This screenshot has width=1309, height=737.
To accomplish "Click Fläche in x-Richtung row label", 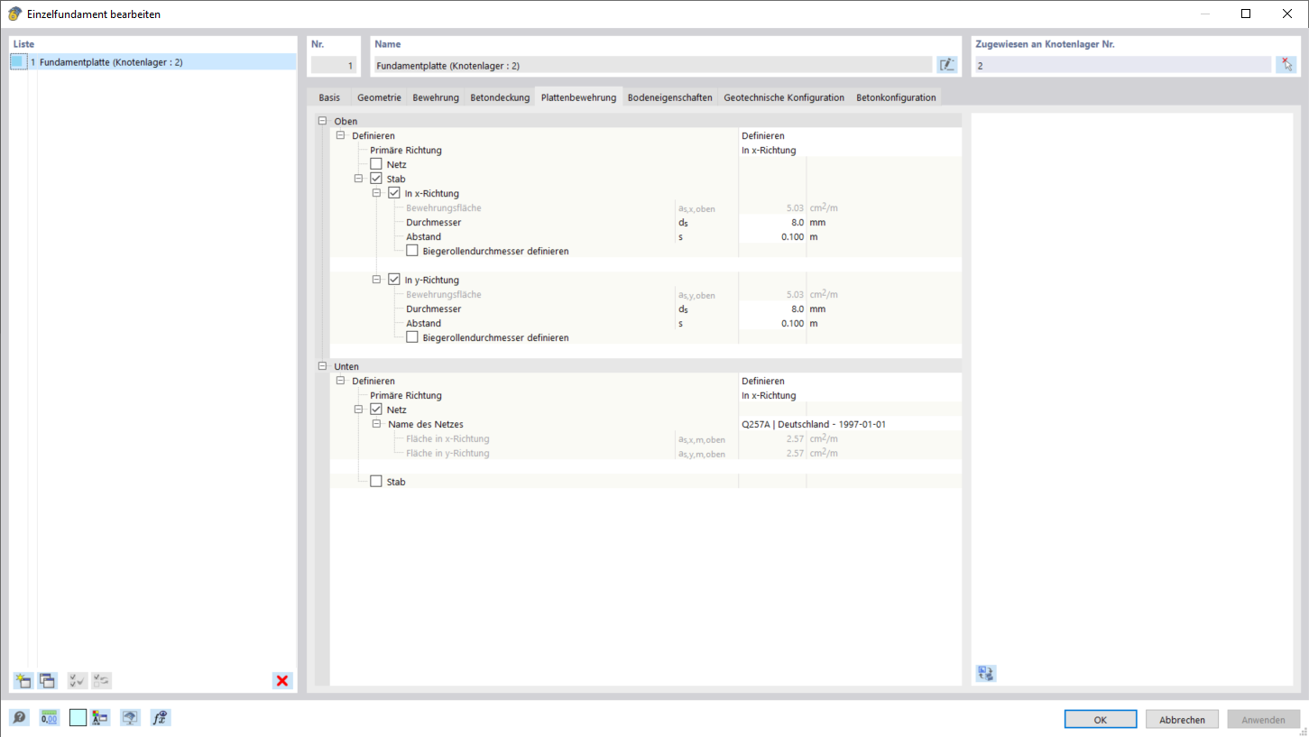I will pos(447,438).
